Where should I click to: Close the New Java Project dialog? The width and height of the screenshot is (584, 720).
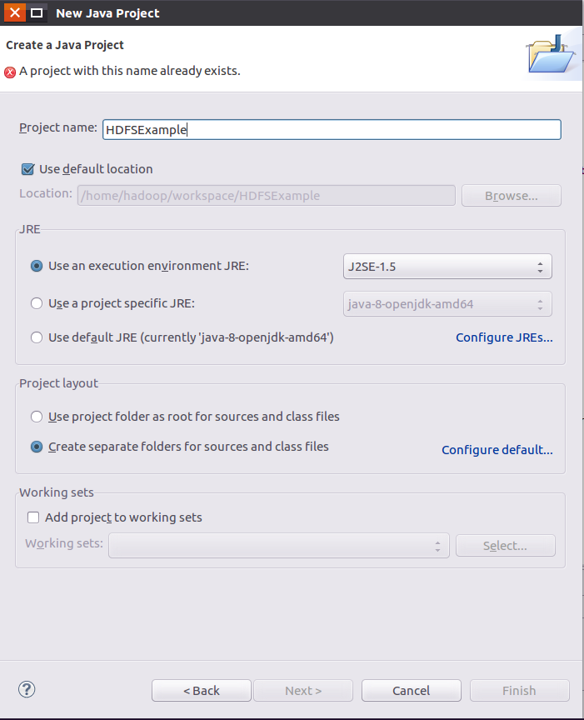14,12
